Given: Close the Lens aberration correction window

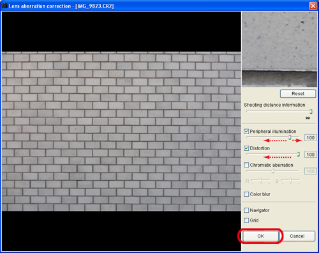Looking at the screenshot, I should click(x=313, y=6).
